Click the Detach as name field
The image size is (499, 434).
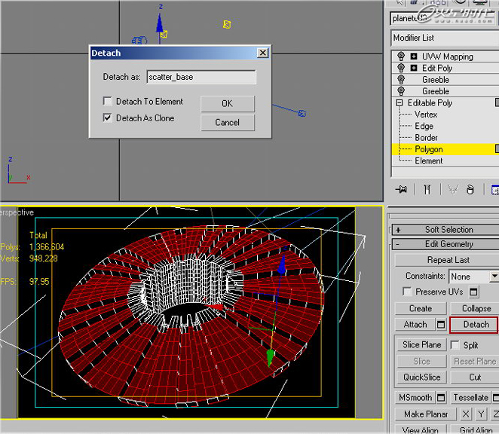[x=201, y=77]
